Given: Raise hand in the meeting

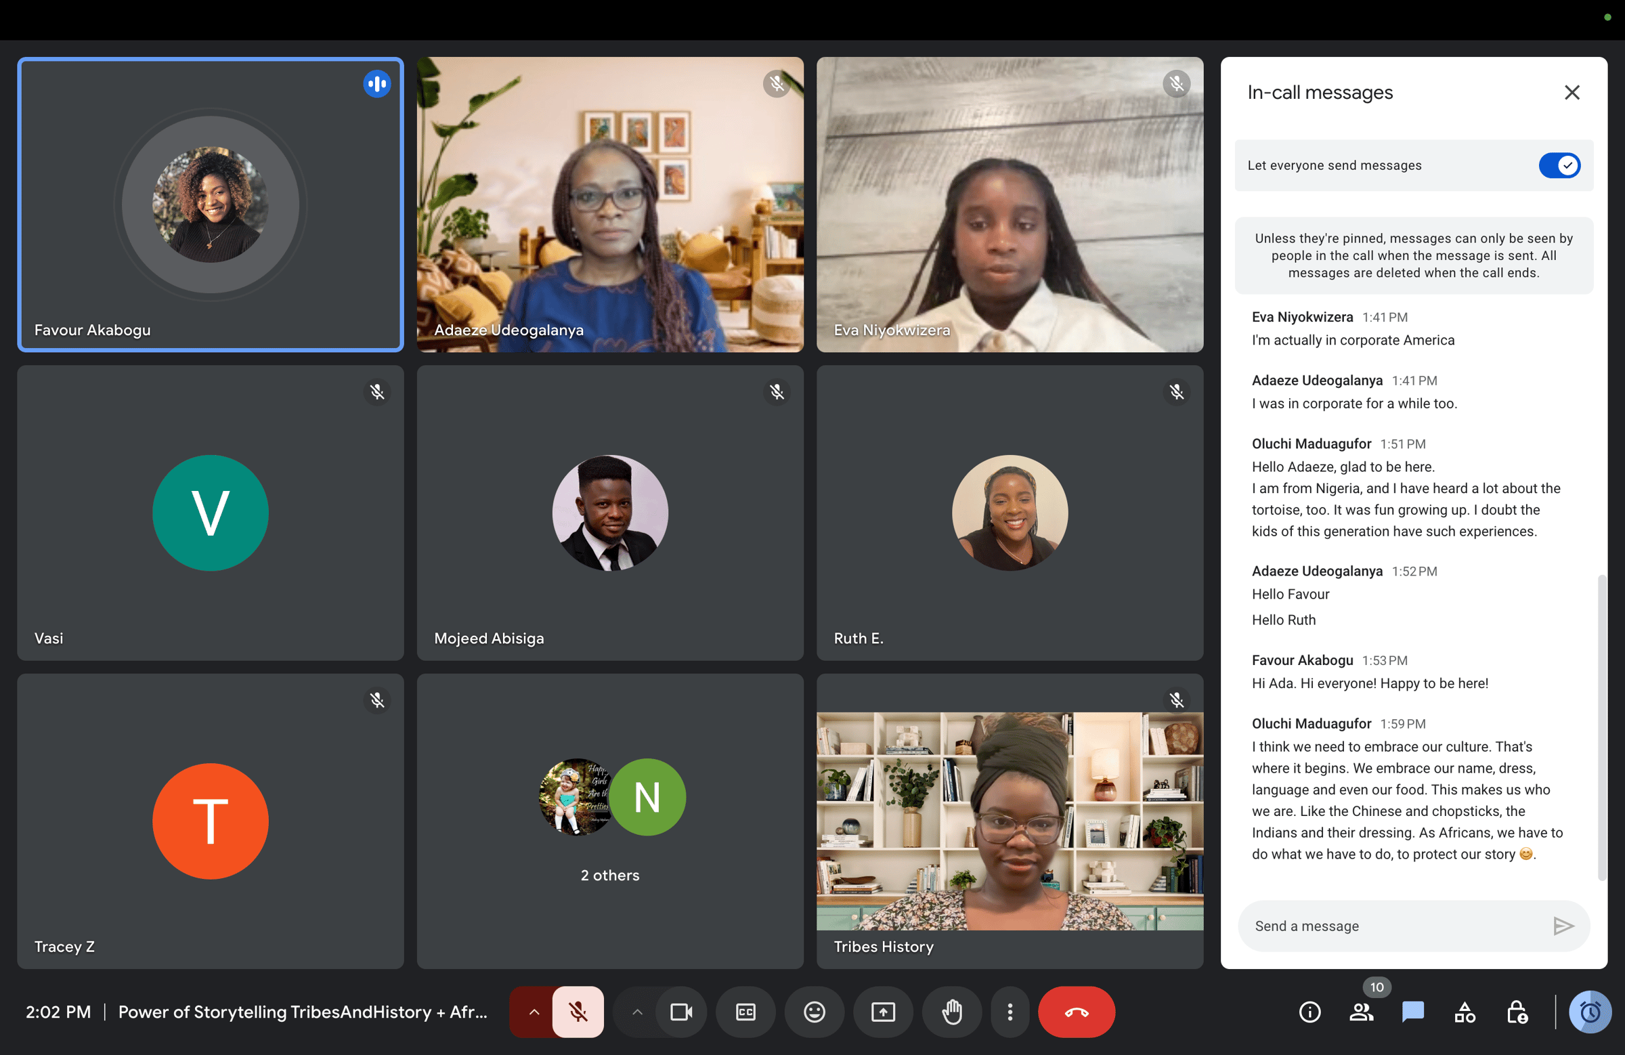Looking at the screenshot, I should click(x=952, y=1011).
